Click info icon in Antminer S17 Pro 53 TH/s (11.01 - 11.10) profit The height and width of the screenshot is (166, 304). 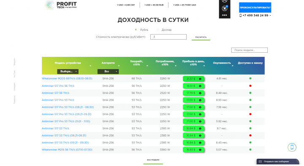click(200, 121)
